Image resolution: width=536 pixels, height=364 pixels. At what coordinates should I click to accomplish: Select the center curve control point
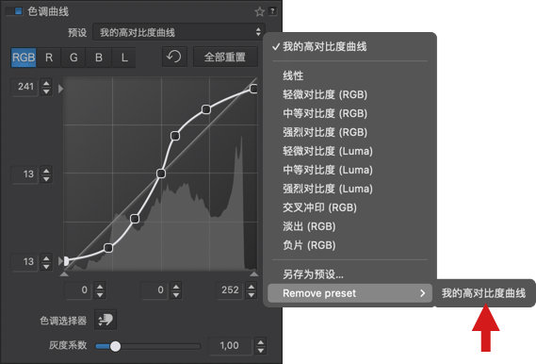pyautogui.click(x=161, y=174)
